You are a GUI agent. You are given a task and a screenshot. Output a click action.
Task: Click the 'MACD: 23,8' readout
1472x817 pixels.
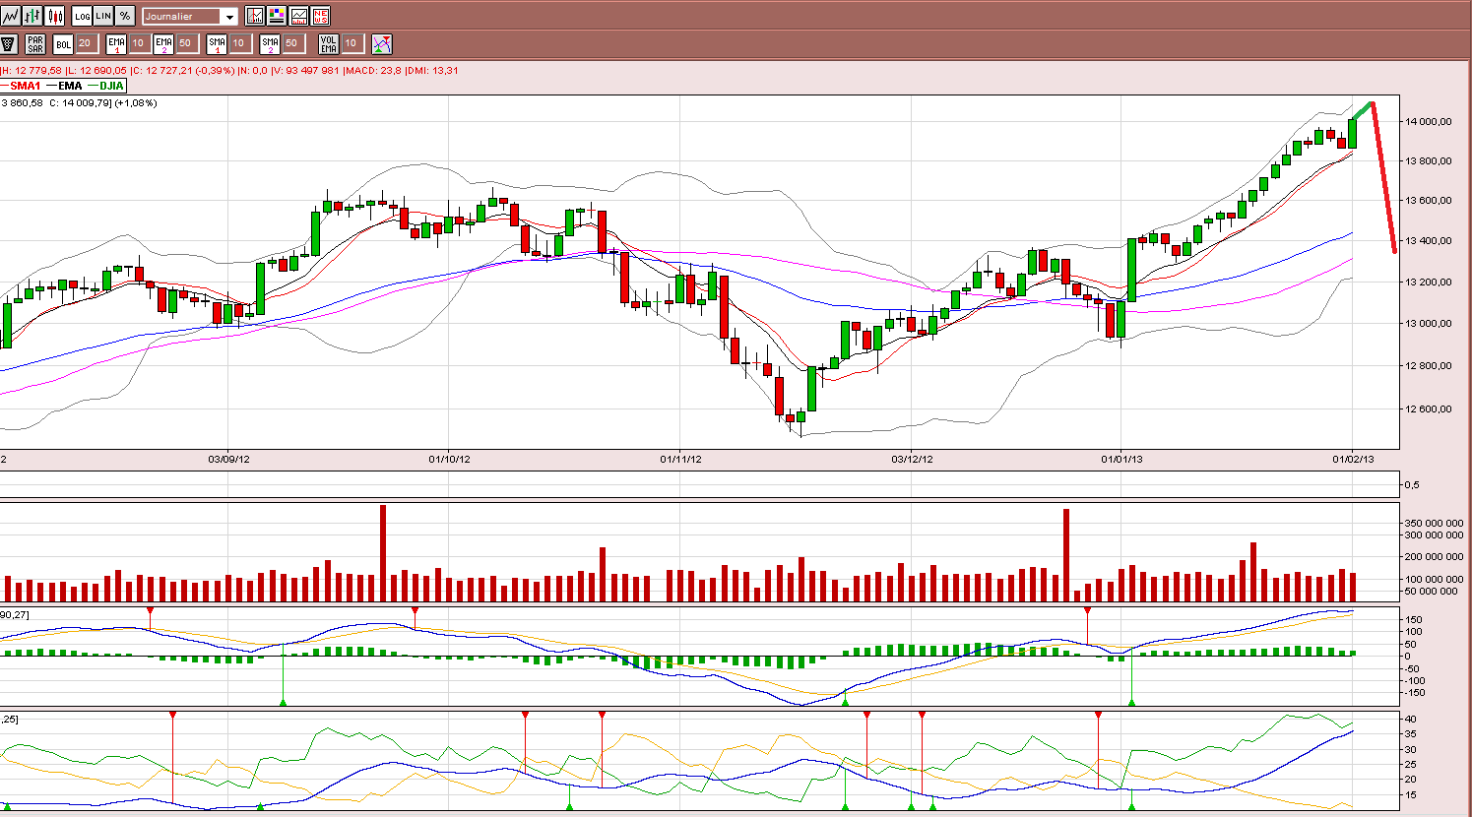[371, 70]
